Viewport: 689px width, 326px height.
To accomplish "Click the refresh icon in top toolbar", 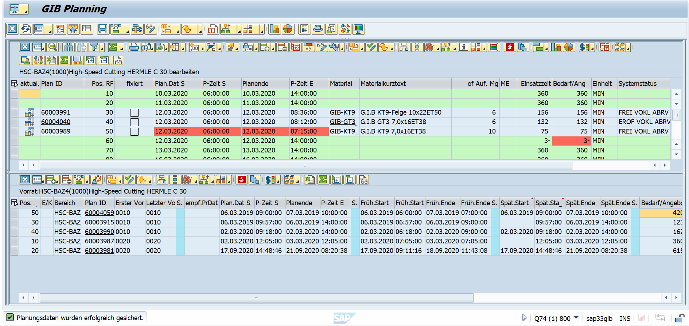I will click(x=26, y=29).
